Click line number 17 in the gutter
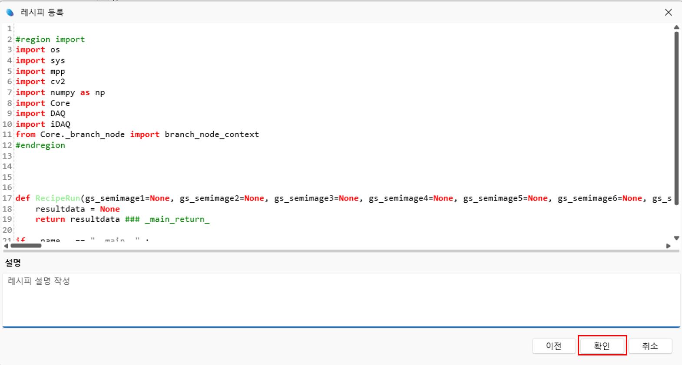The width and height of the screenshot is (682, 365). click(x=7, y=198)
